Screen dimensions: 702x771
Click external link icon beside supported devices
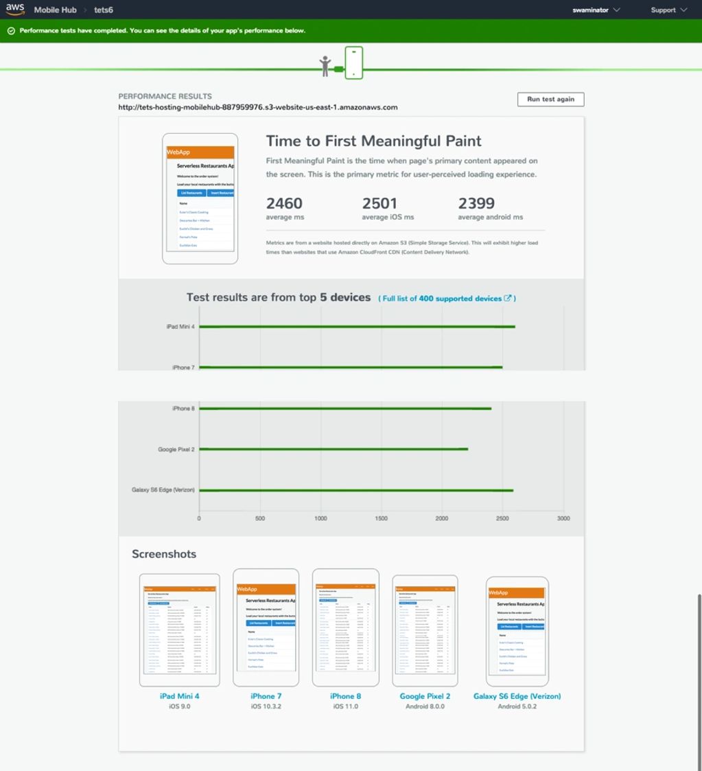(508, 299)
